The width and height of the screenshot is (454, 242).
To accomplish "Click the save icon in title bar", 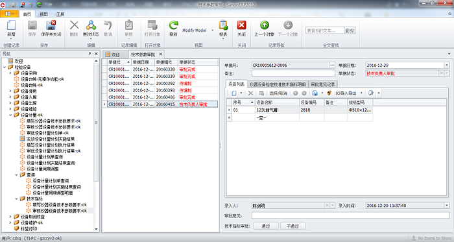I will pos(14,5).
